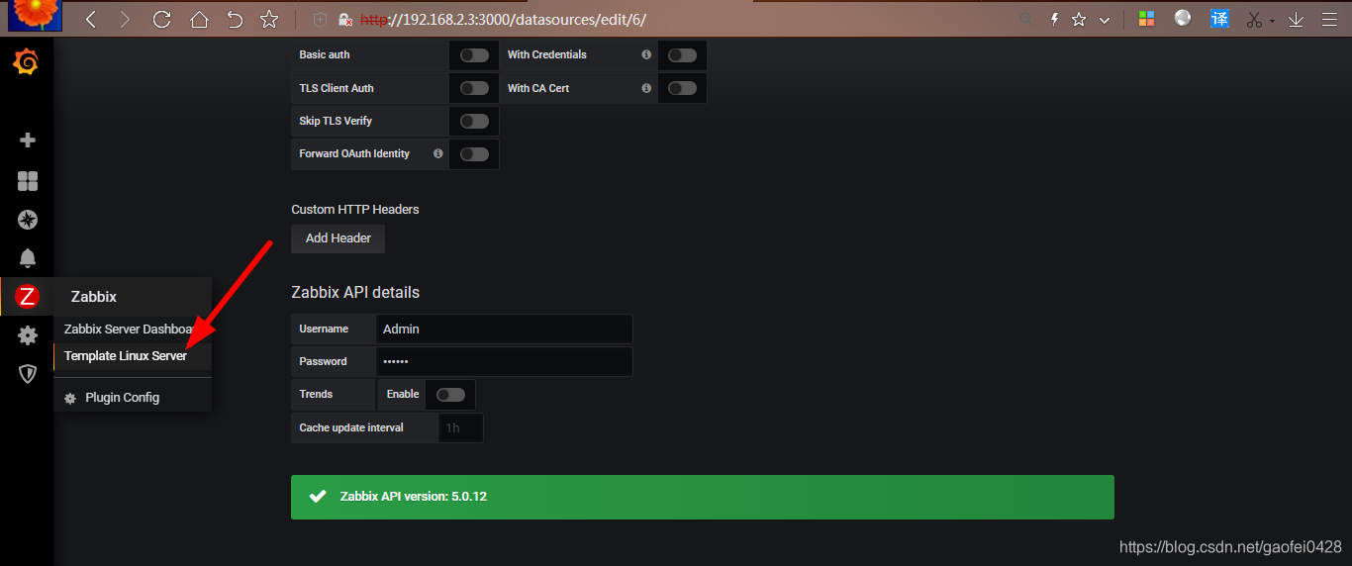Expand the address bar dropdown chevron

click(x=1105, y=20)
